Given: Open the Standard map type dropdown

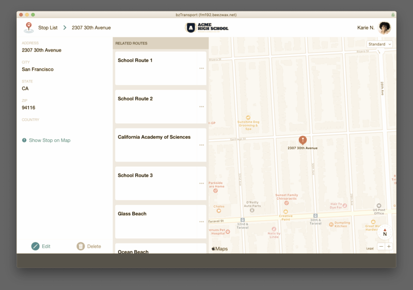Looking at the screenshot, I should [x=379, y=44].
